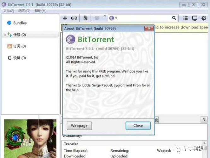Add a torrent with the plus icon

[x=65, y=18]
